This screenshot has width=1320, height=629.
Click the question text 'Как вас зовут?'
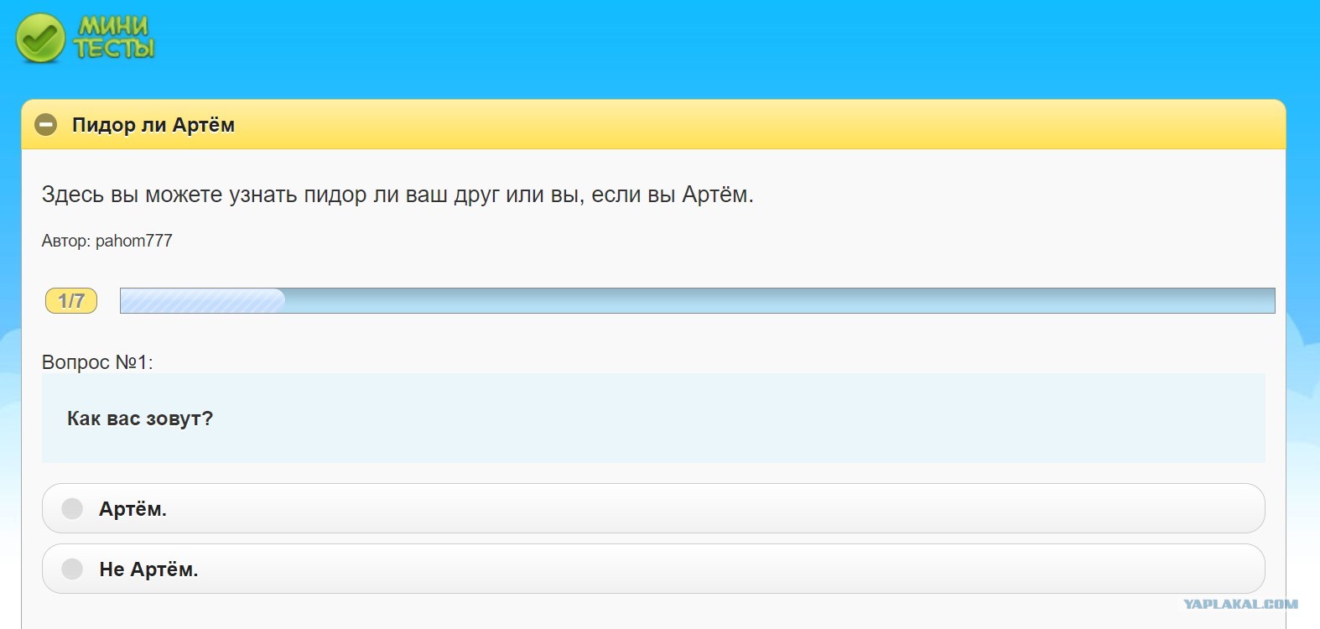140,418
